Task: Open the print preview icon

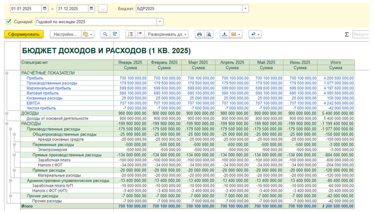Action: click(209, 35)
